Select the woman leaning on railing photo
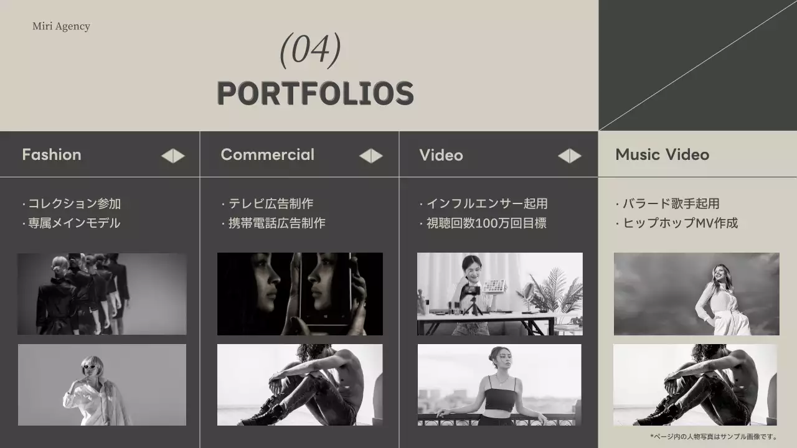The image size is (797, 448). click(499, 385)
